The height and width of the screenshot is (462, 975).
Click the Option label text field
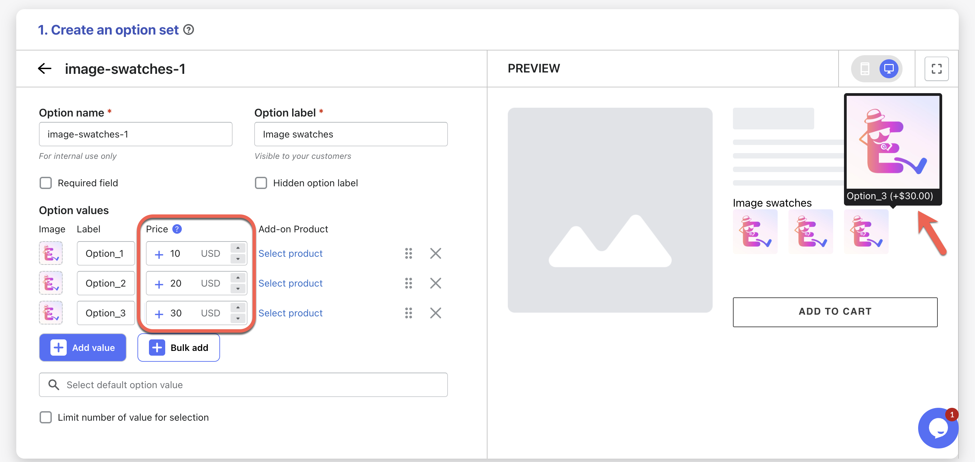coord(350,134)
